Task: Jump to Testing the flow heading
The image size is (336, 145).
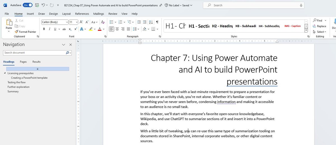Action: 17,82
